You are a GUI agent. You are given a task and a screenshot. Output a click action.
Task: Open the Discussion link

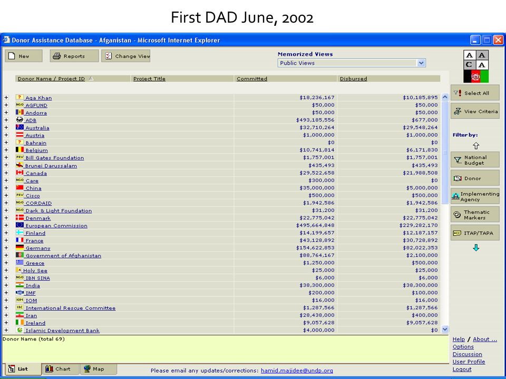(468, 354)
